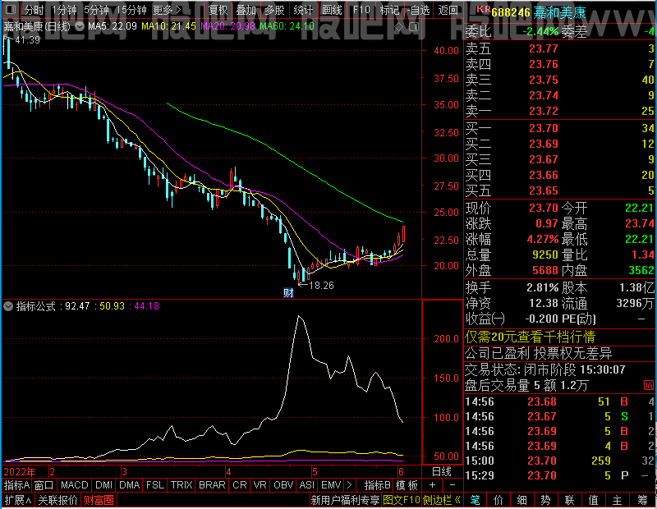Select the 笔 tick tab in the side panel

(475, 500)
